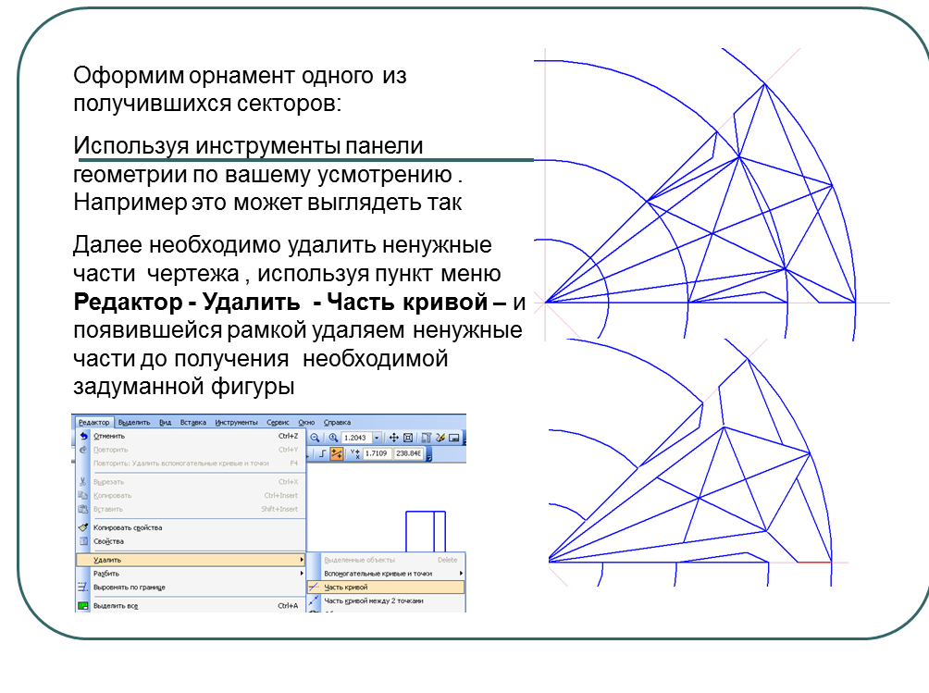Click the icon beside Выровнять по границе
The width and height of the screenshot is (929, 693).
click(x=83, y=587)
